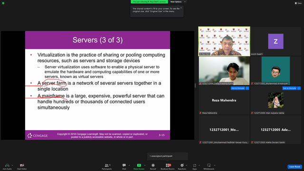This screenshot has height=171, width=304.
Task: Select the 1232712005 Ade... participant tile
Action: pos(275,130)
